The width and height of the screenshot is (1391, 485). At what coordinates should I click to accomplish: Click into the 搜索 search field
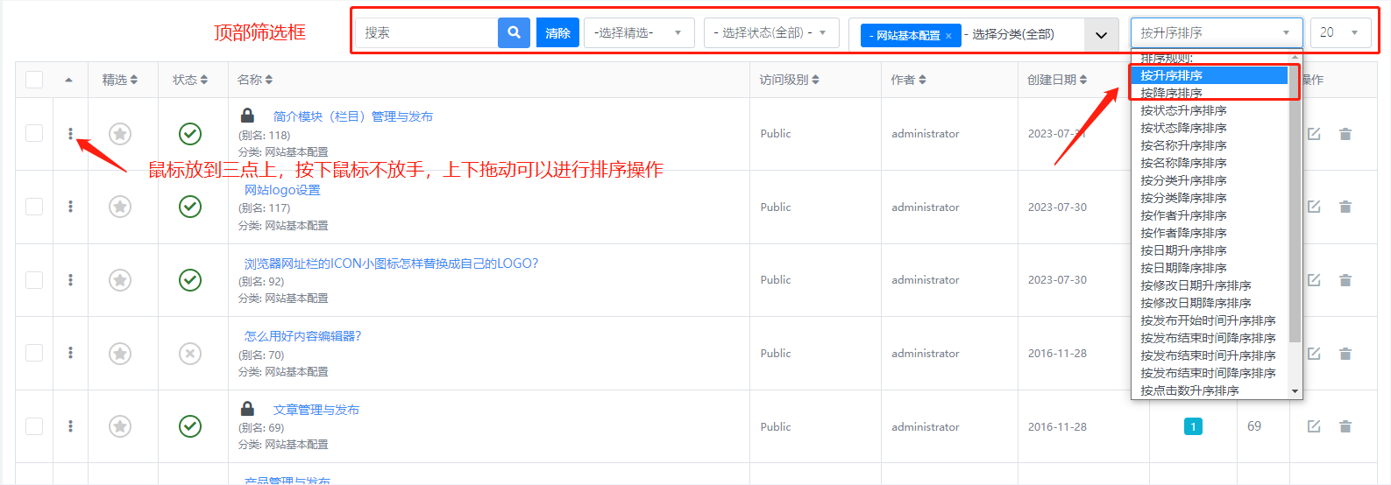pyautogui.click(x=428, y=33)
